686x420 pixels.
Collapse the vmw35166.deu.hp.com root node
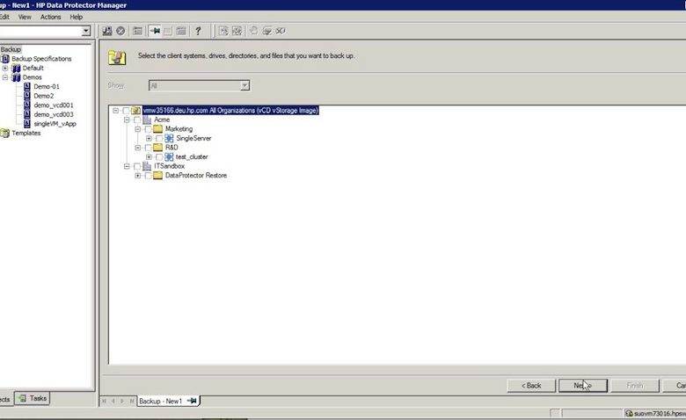tap(115, 111)
